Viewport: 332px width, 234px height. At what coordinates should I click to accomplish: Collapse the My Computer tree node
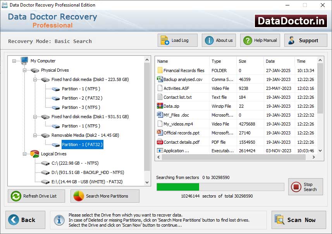point(14,61)
